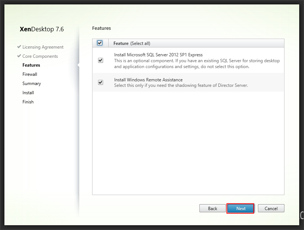Jump to the Firewall step

coord(30,74)
